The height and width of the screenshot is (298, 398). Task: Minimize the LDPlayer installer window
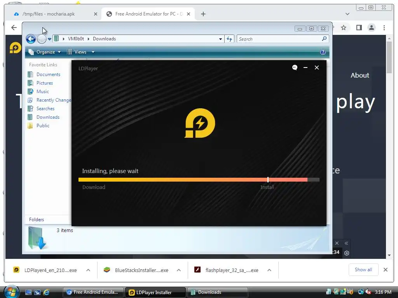tap(305, 68)
